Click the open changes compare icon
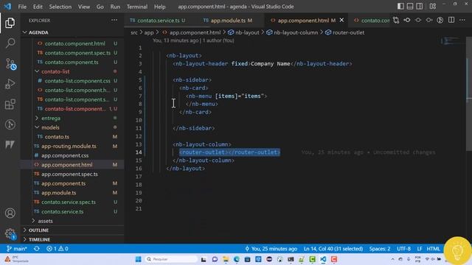 click(x=396, y=20)
